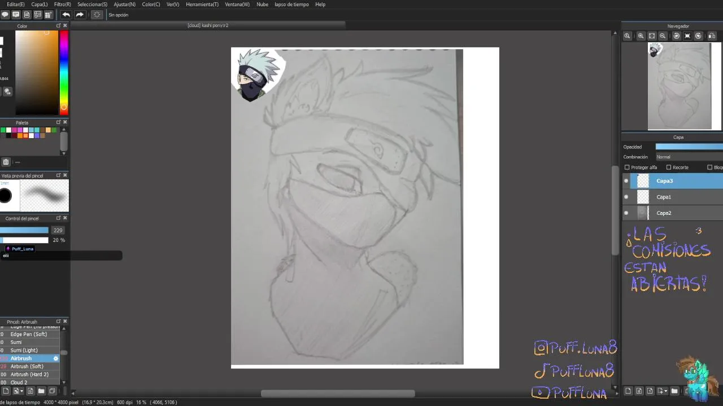Click brush script file icon
The image size is (723, 406).
(x=31, y=391)
